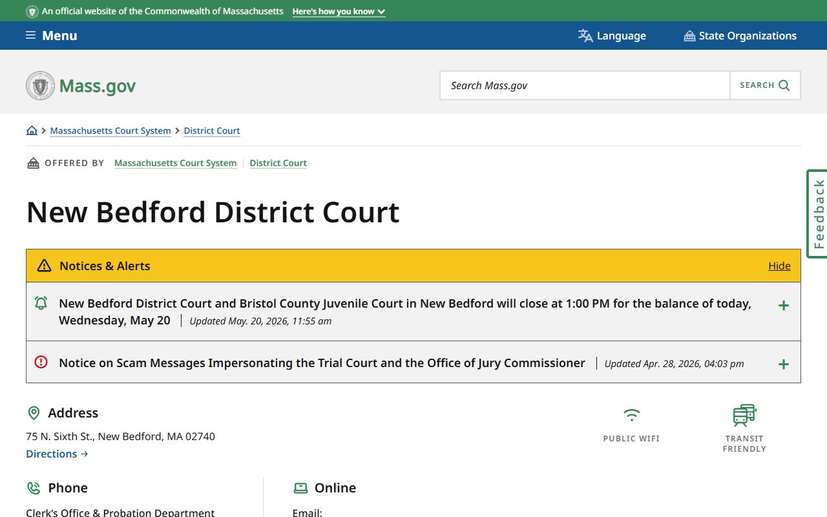Click the Online laptop icon
Viewport: 827px width, 517px height.
point(300,488)
